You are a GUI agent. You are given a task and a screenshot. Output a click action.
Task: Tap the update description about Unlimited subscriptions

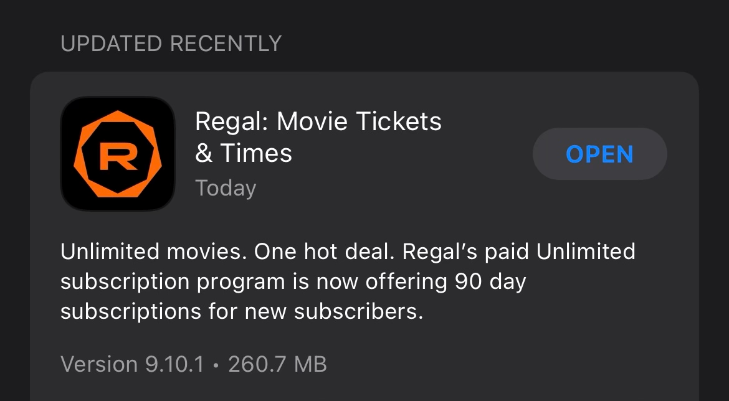348,281
